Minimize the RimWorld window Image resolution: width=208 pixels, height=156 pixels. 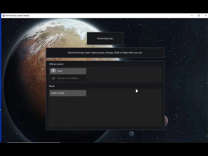click(192, 16)
